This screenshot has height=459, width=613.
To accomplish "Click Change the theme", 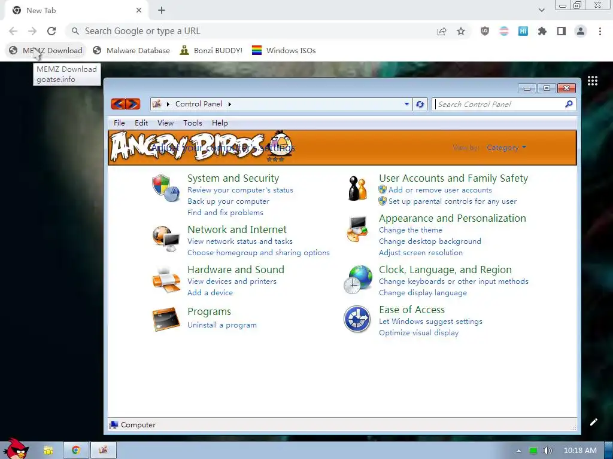I will [x=411, y=230].
